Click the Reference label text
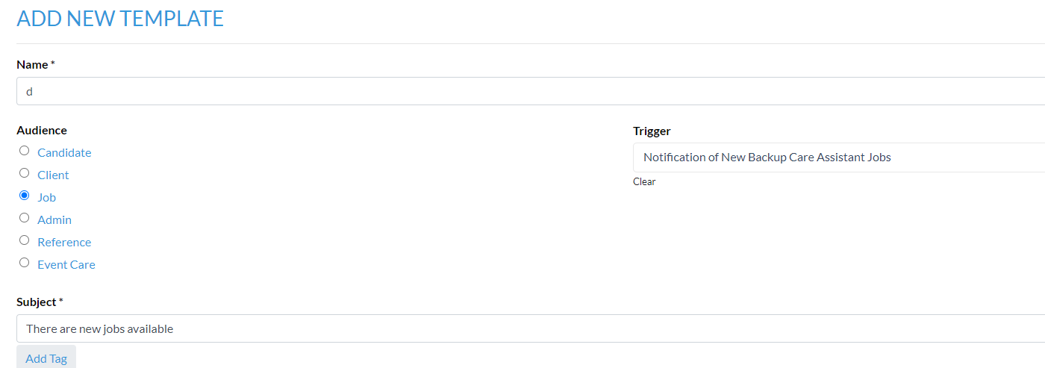 [64, 242]
